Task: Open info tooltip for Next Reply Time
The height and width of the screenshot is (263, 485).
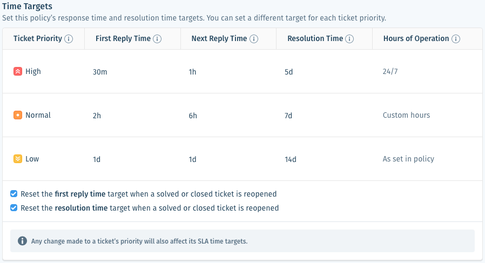Action: pos(254,39)
